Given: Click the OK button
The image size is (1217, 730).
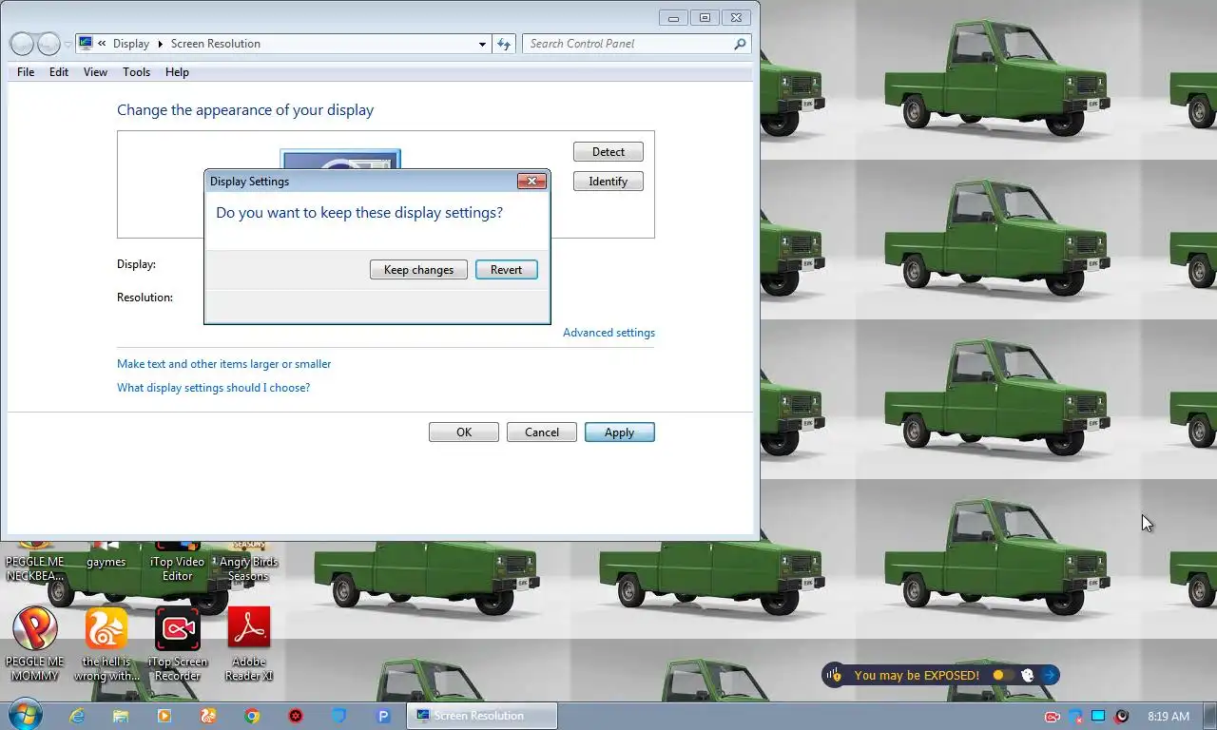Looking at the screenshot, I should coord(464,432).
